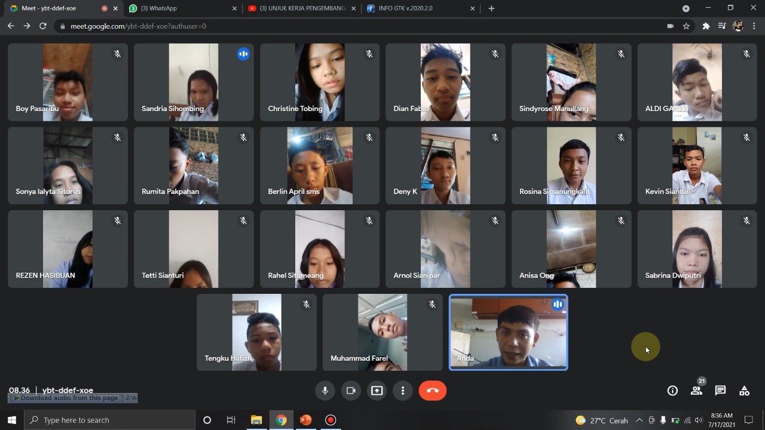Switch to the INFO GTK v.2020.2.0 tab
Screen dimensions: 765x430
418,8
